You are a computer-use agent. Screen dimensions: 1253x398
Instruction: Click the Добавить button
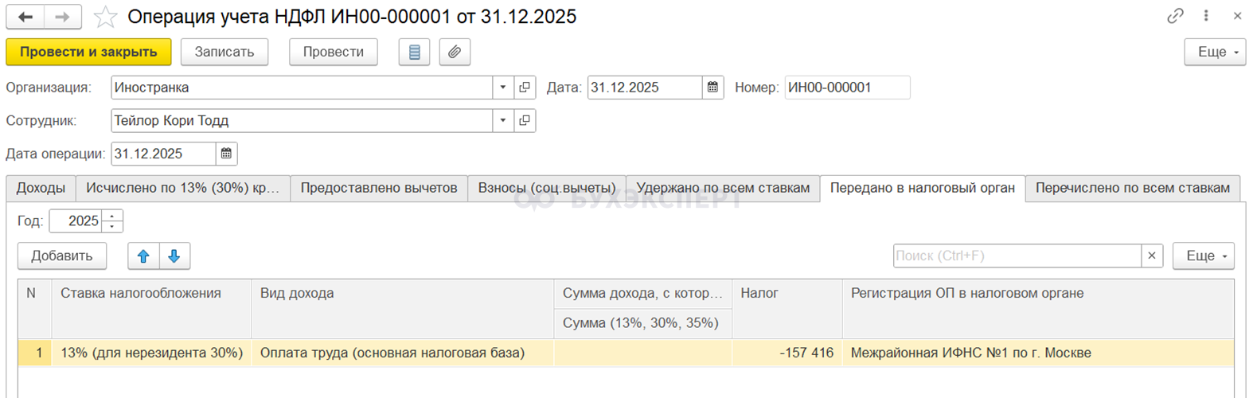pos(62,256)
